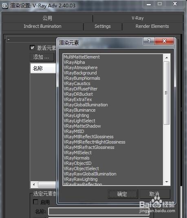Click the 名称 column header
Image resolution: width=187 pixels, height=218 pixels.
(x=43, y=68)
